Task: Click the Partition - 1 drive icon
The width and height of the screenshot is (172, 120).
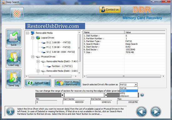Action: pyautogui.click(x=48, y=66)
